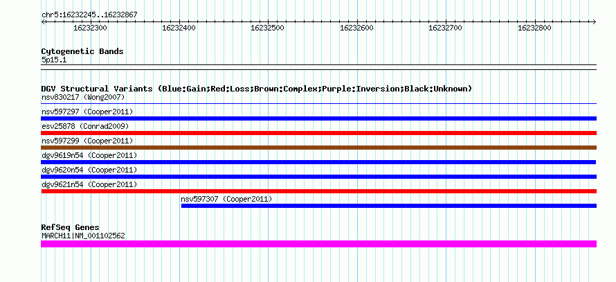
Task: Click the 16232300 ruler position label
Action: (x=90, y=28)
